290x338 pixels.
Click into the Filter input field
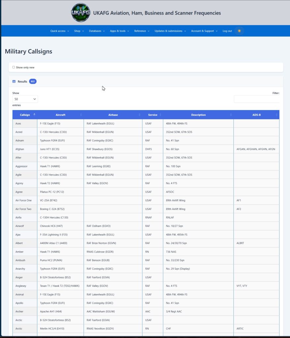point(257,99)
